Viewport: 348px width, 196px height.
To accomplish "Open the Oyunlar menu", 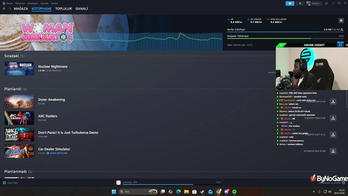I will tap(45, 3).
